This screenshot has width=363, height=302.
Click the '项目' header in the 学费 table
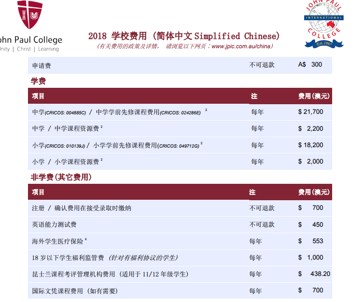(38, 96)
